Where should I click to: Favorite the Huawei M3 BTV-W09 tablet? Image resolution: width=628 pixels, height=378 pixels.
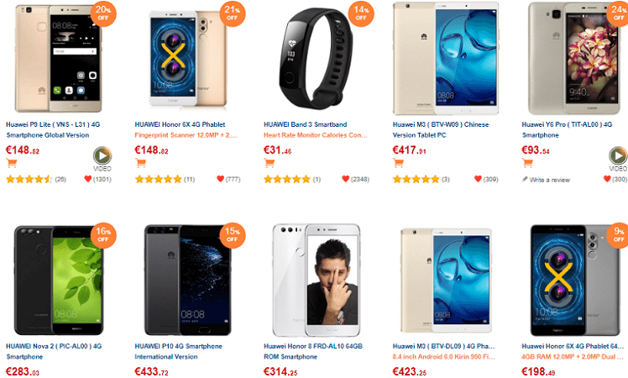(x=478, y=179)
